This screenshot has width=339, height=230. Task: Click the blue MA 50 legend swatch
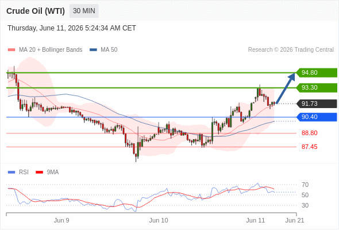click(93, 50)
